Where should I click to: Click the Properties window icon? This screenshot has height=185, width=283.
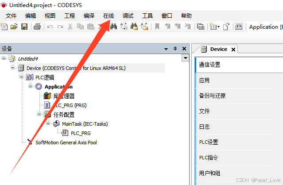pos(201,27)
